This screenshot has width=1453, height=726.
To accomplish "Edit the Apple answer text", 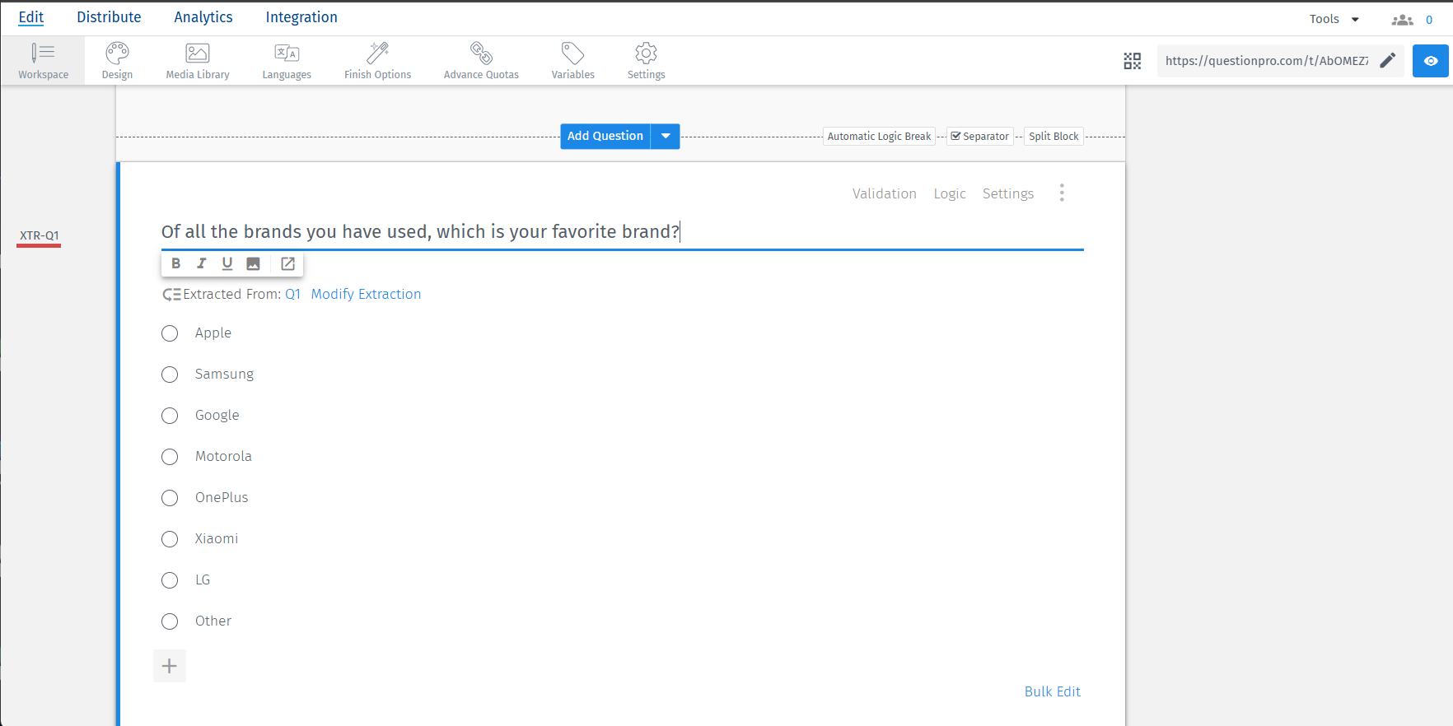I will [x=213, y=333].
